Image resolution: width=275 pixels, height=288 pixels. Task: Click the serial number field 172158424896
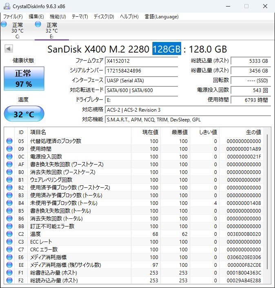coord(142,71)
